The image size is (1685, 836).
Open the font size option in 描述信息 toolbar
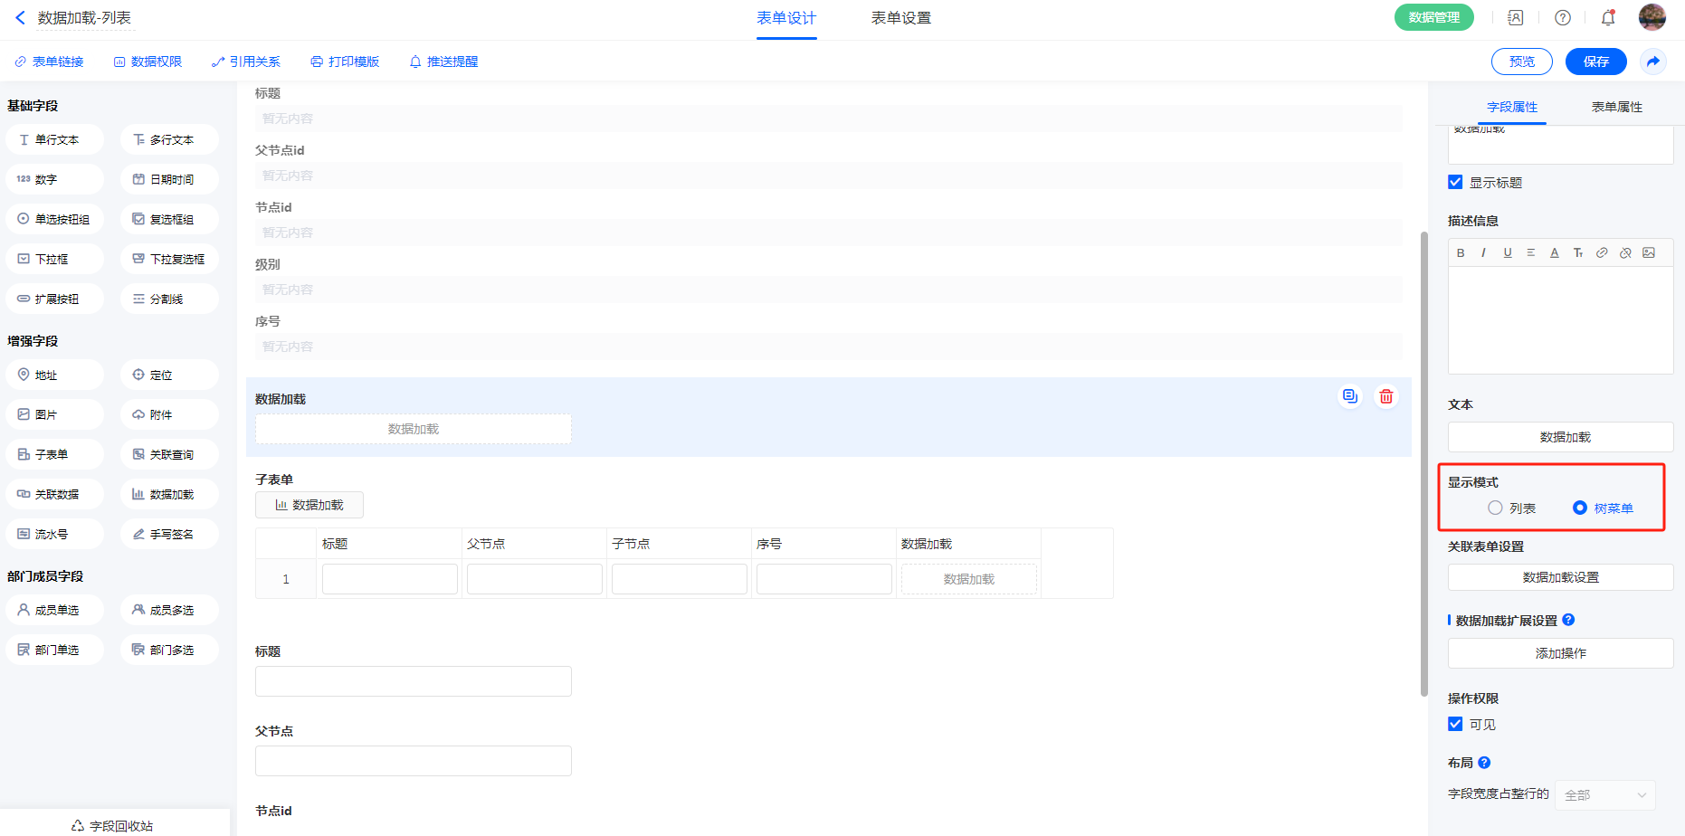tap(1578, 253)
